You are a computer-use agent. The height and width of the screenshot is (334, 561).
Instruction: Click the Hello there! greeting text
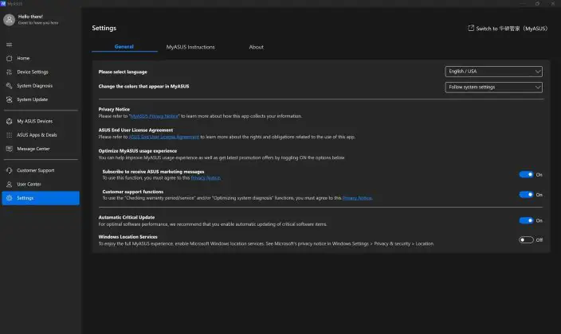[x=30, y=17]
